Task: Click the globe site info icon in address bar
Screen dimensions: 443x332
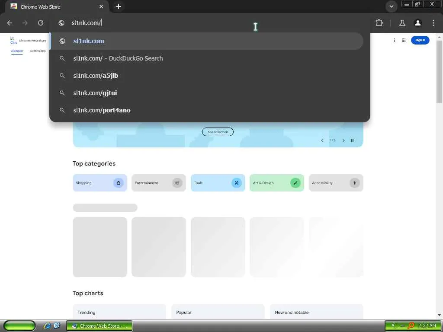Action: pyautogui.click(x=61, y=23)
